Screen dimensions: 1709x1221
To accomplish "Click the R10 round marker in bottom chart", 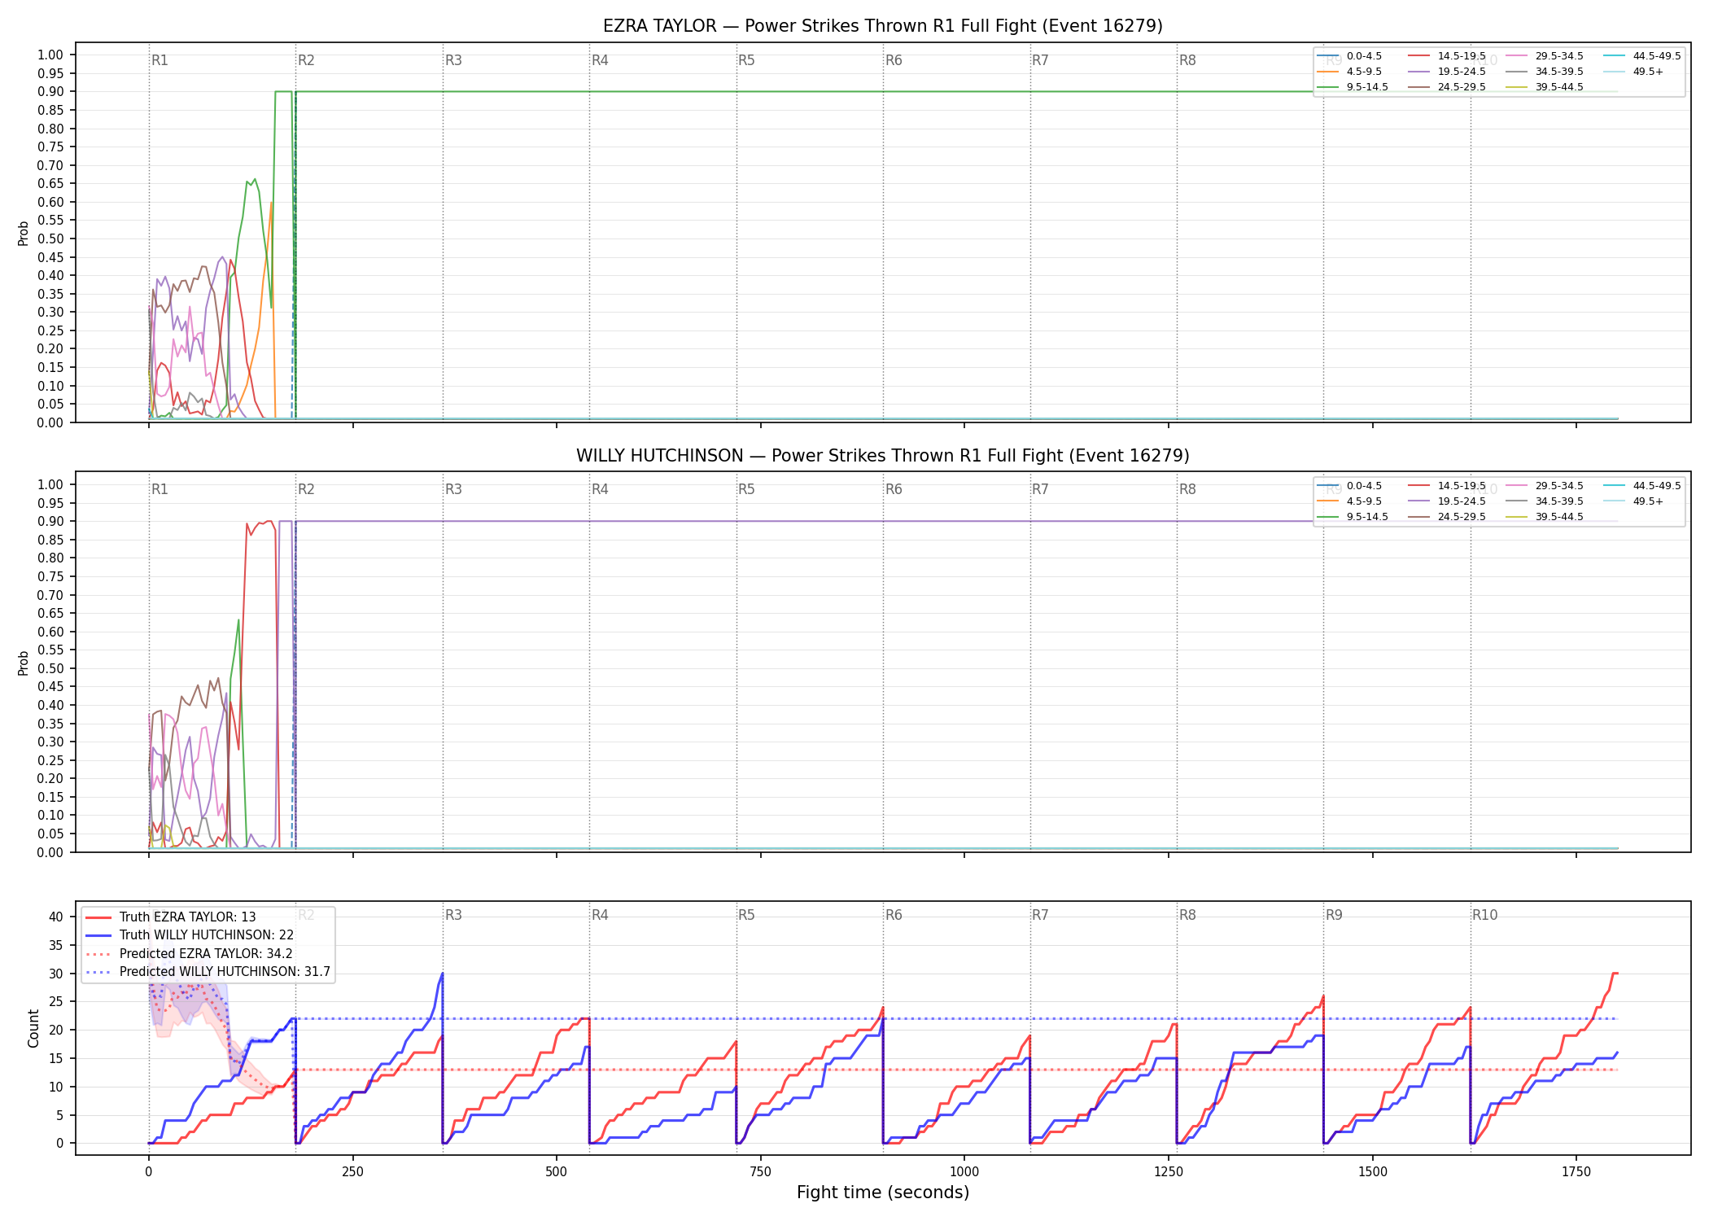I will [1484, 915].
